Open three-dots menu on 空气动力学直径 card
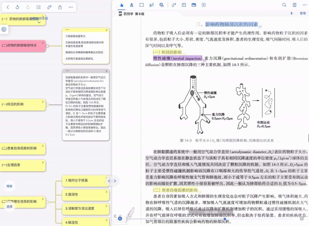This screenshot has width=309, height=226. (x=68, y=71)
